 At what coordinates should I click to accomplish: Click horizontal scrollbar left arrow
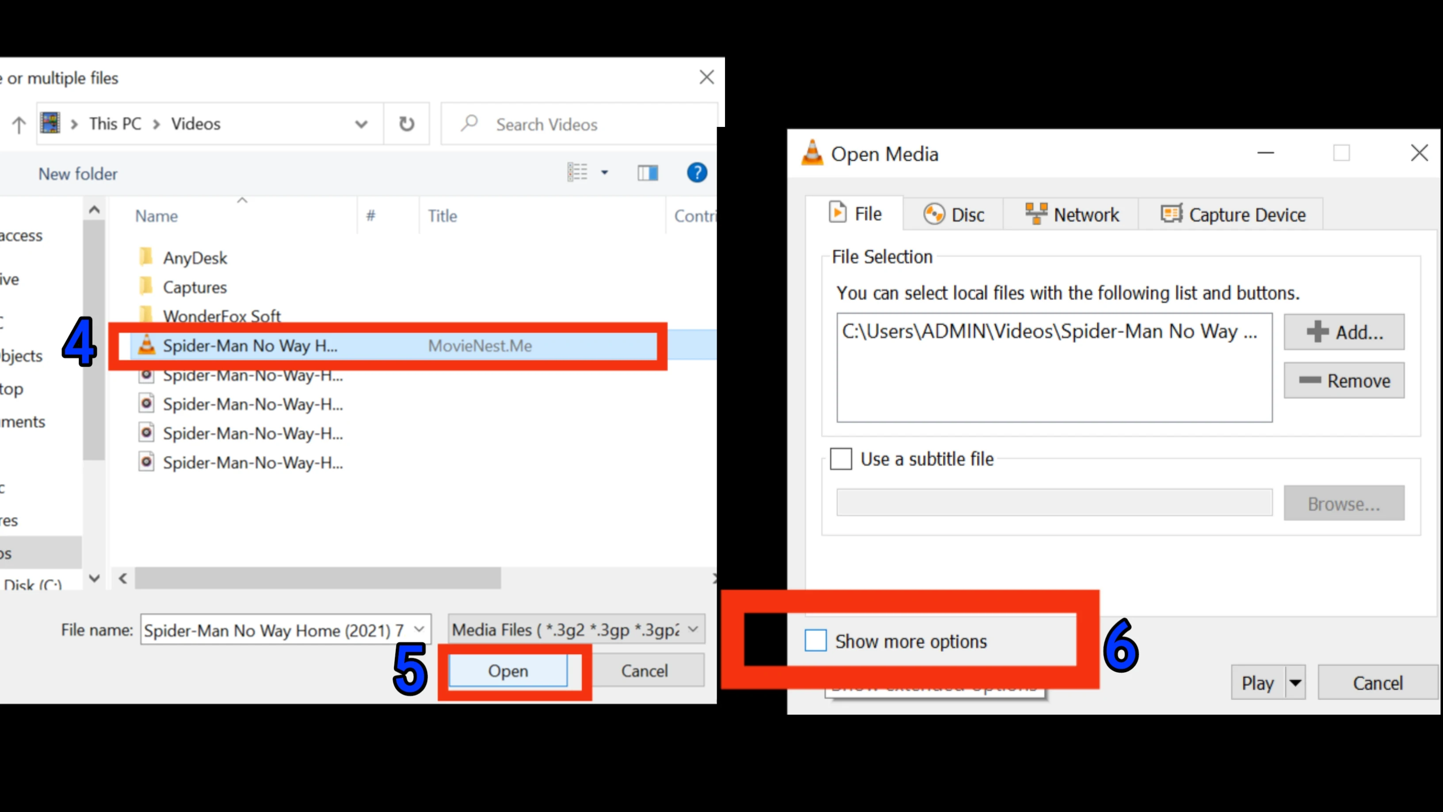point(123,578)
